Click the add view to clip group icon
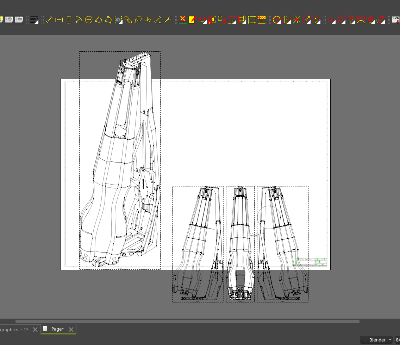The height and width of the screenshot is (345, 400). (9, 20)
